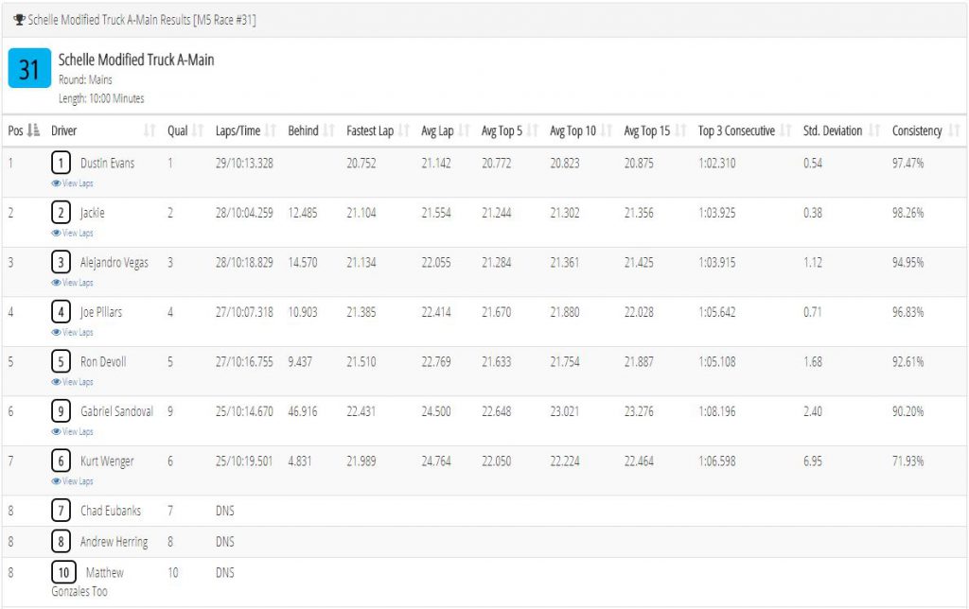Click Length: 10:00 Minutes text
This screenshot has height=609, width=969.
101,98
